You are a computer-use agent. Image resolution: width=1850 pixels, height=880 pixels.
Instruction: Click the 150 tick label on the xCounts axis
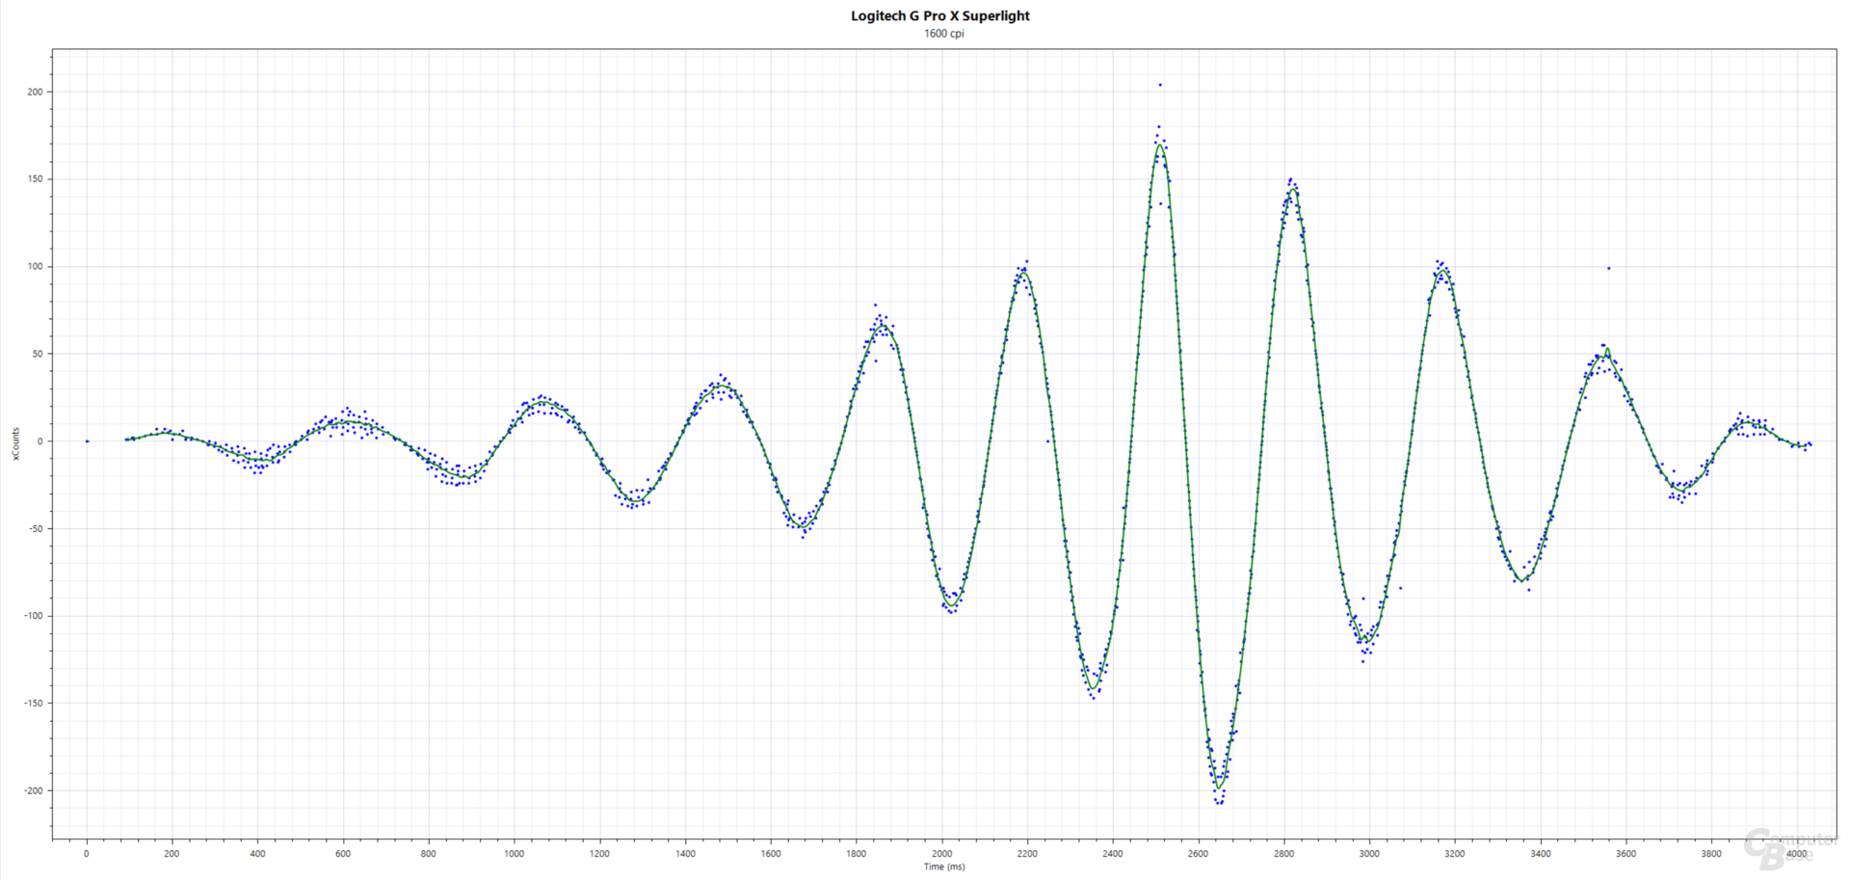(x=35, y=179)
